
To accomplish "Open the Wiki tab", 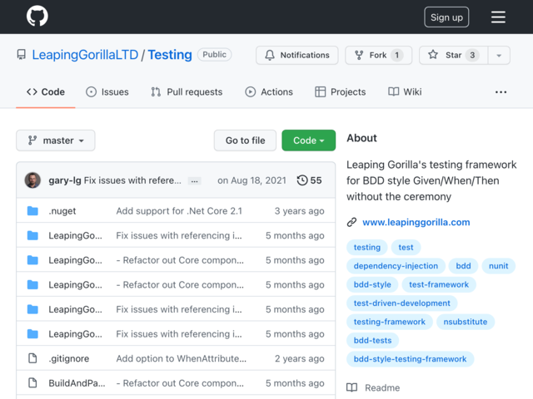I will 405,92.
